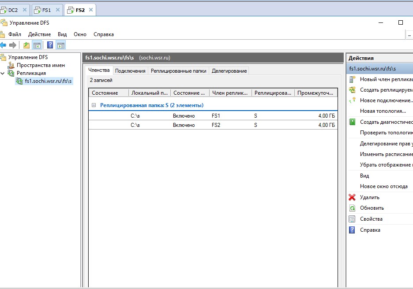413x289 pixels.
Task: Open the Окно menu
Action: (80, 34)
